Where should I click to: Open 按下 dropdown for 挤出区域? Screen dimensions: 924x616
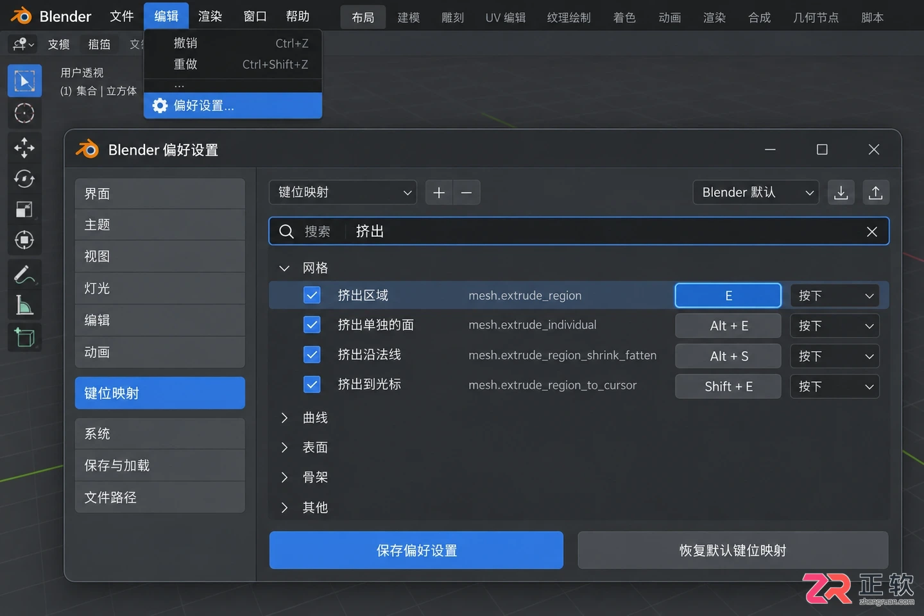835,296
